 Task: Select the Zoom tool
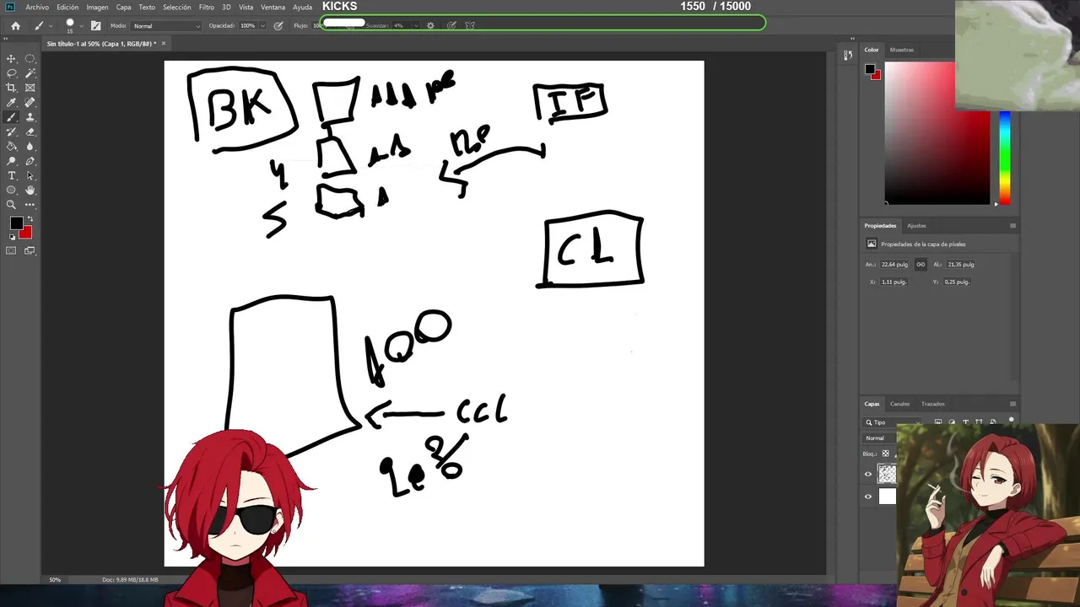click(x=12, y=205)
